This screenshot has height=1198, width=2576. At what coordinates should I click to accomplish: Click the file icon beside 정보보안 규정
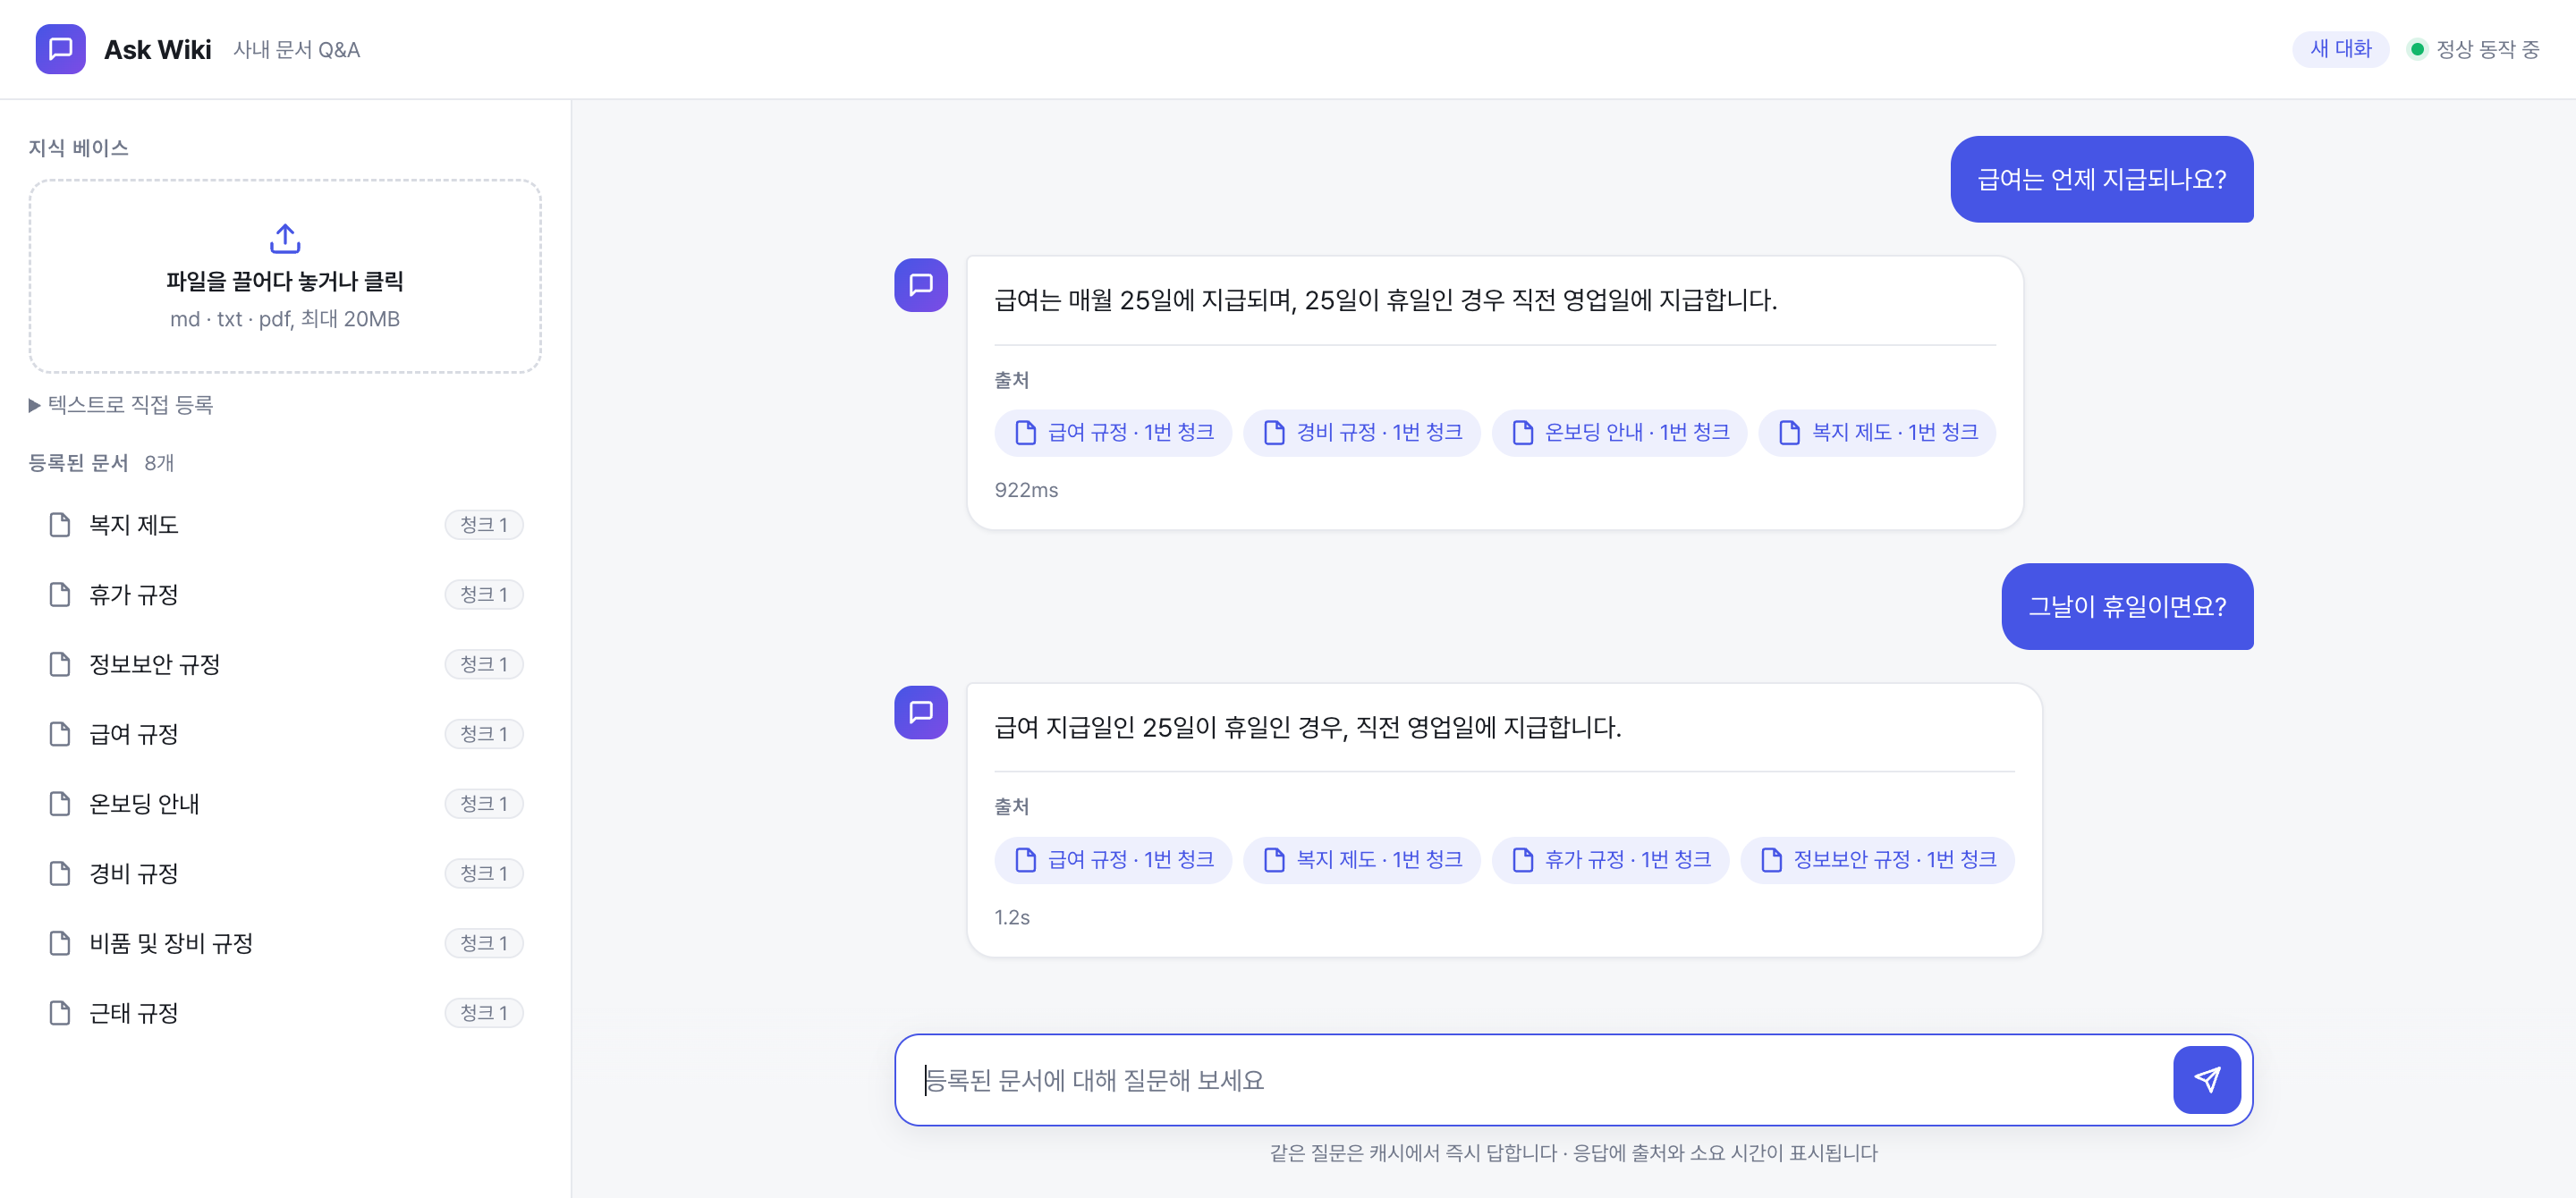point(60,664)
